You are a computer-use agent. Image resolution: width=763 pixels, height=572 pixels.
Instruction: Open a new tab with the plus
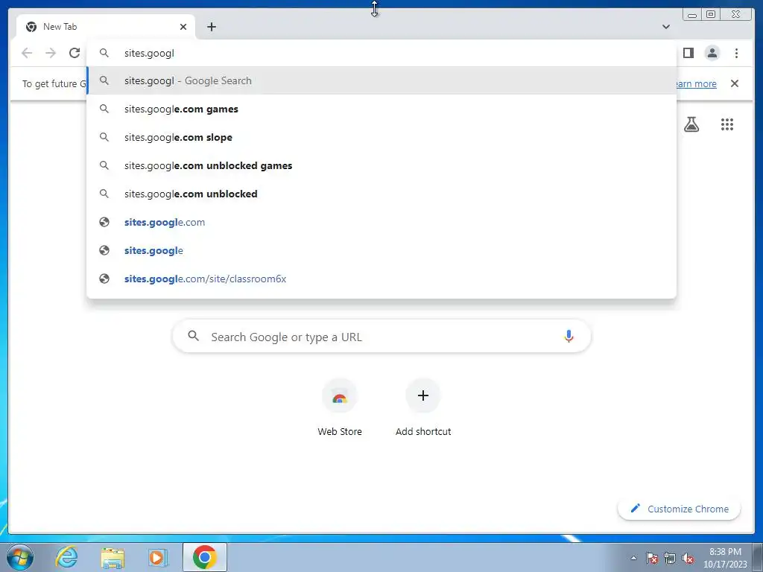coord(211,27)
